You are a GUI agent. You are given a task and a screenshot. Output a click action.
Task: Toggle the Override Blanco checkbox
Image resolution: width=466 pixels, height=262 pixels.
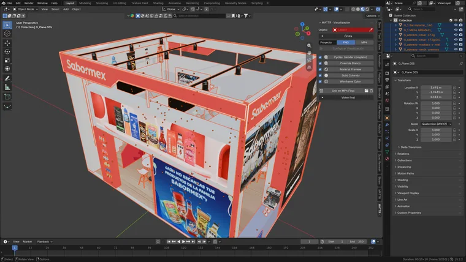[320, 63]
